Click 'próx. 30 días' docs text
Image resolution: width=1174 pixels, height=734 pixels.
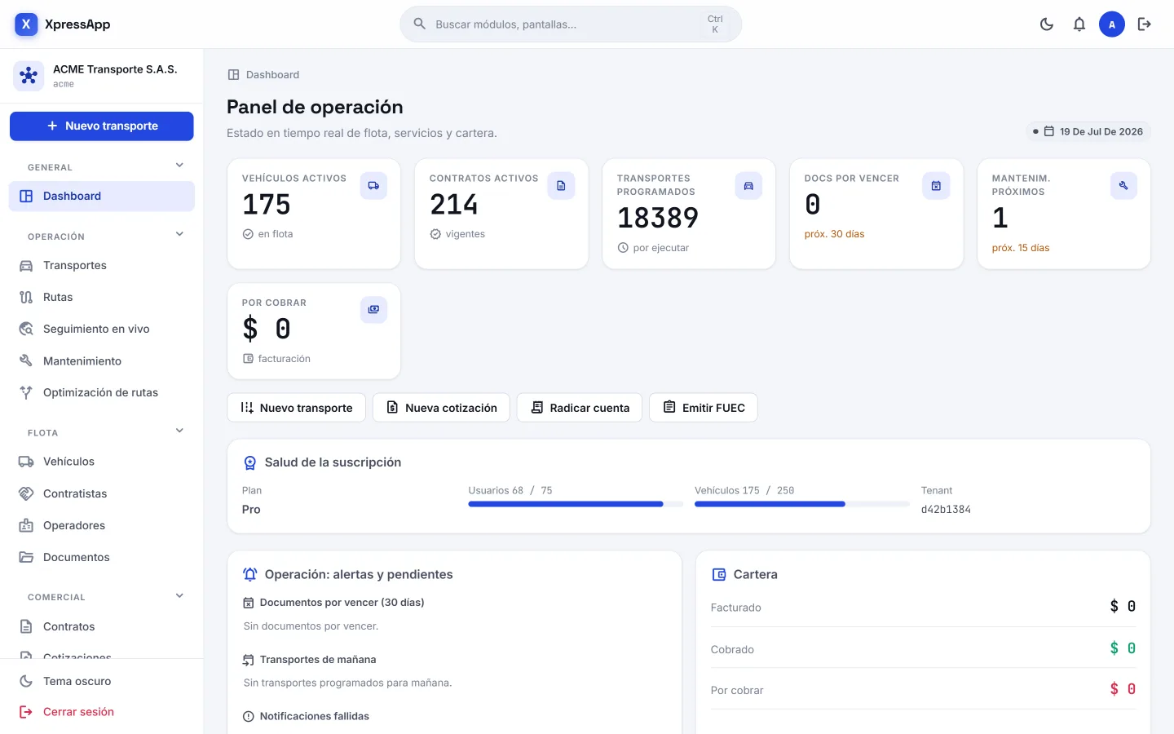[835, 234]
